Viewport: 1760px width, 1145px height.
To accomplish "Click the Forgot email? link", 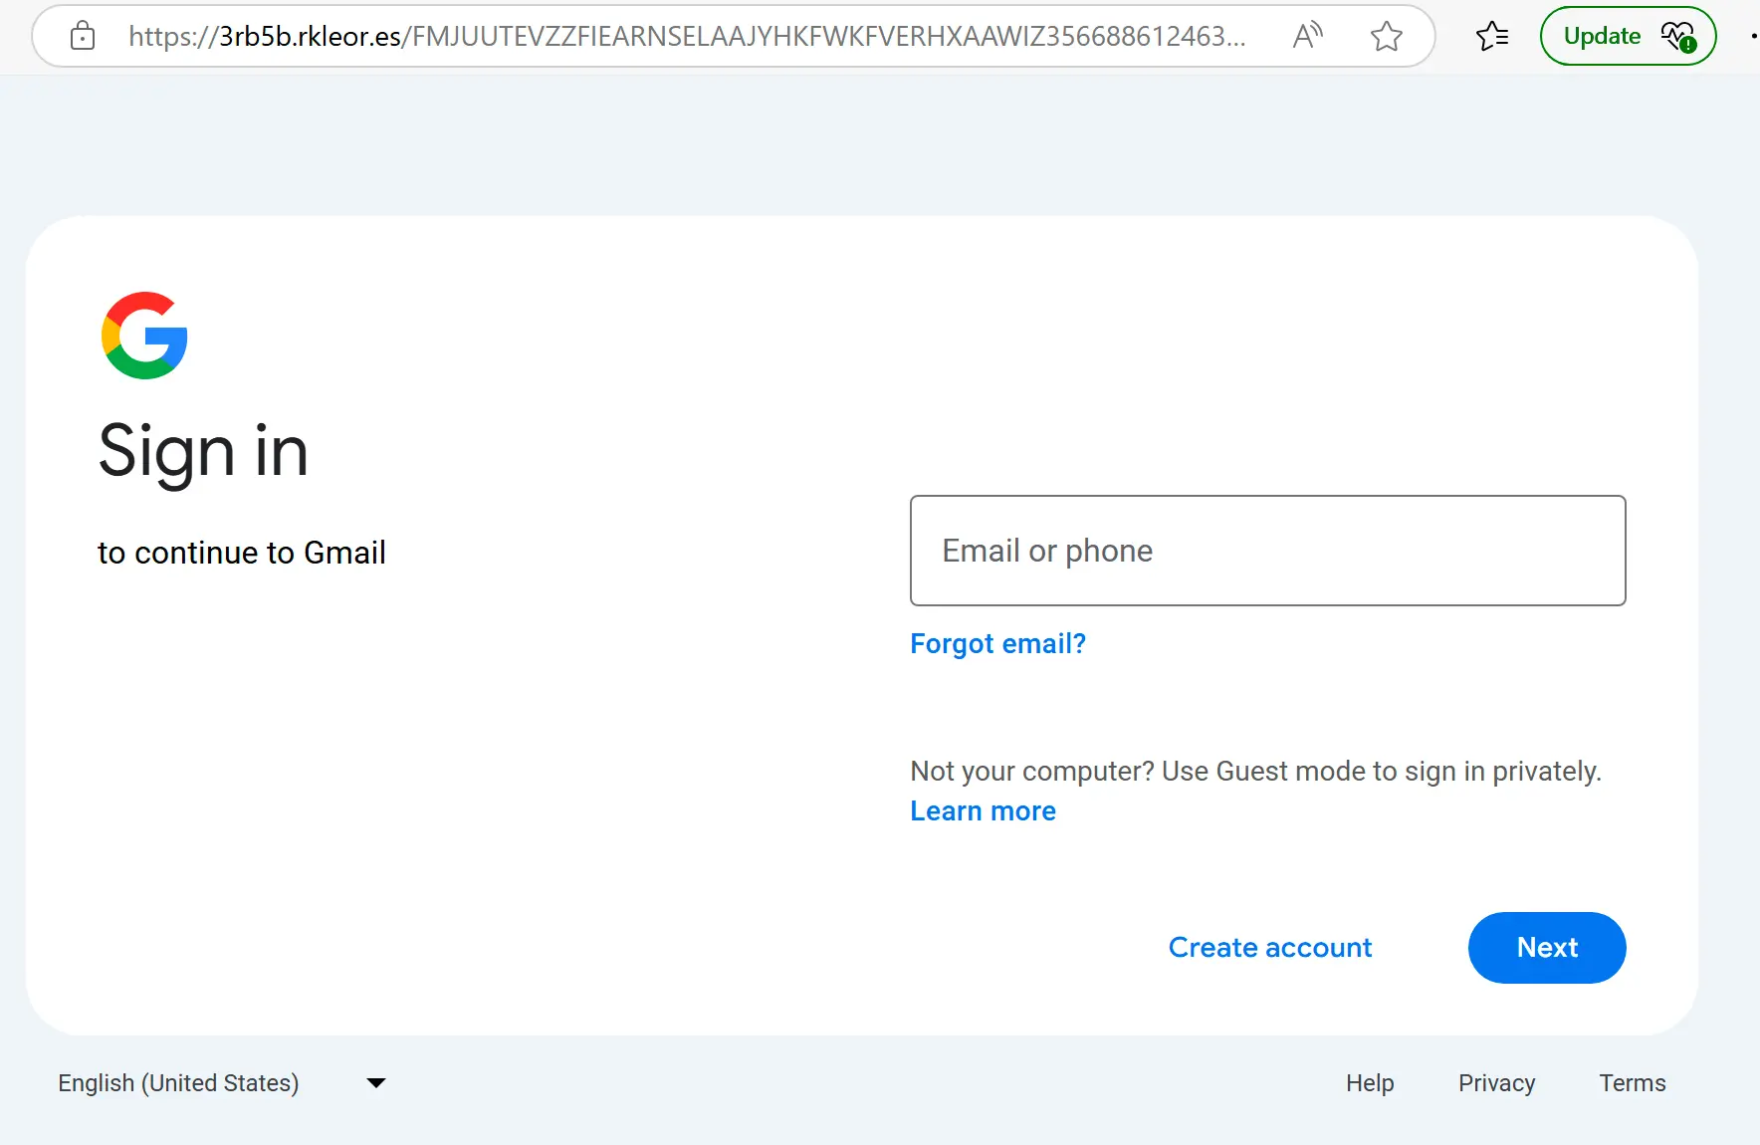I will coord(997,643).
